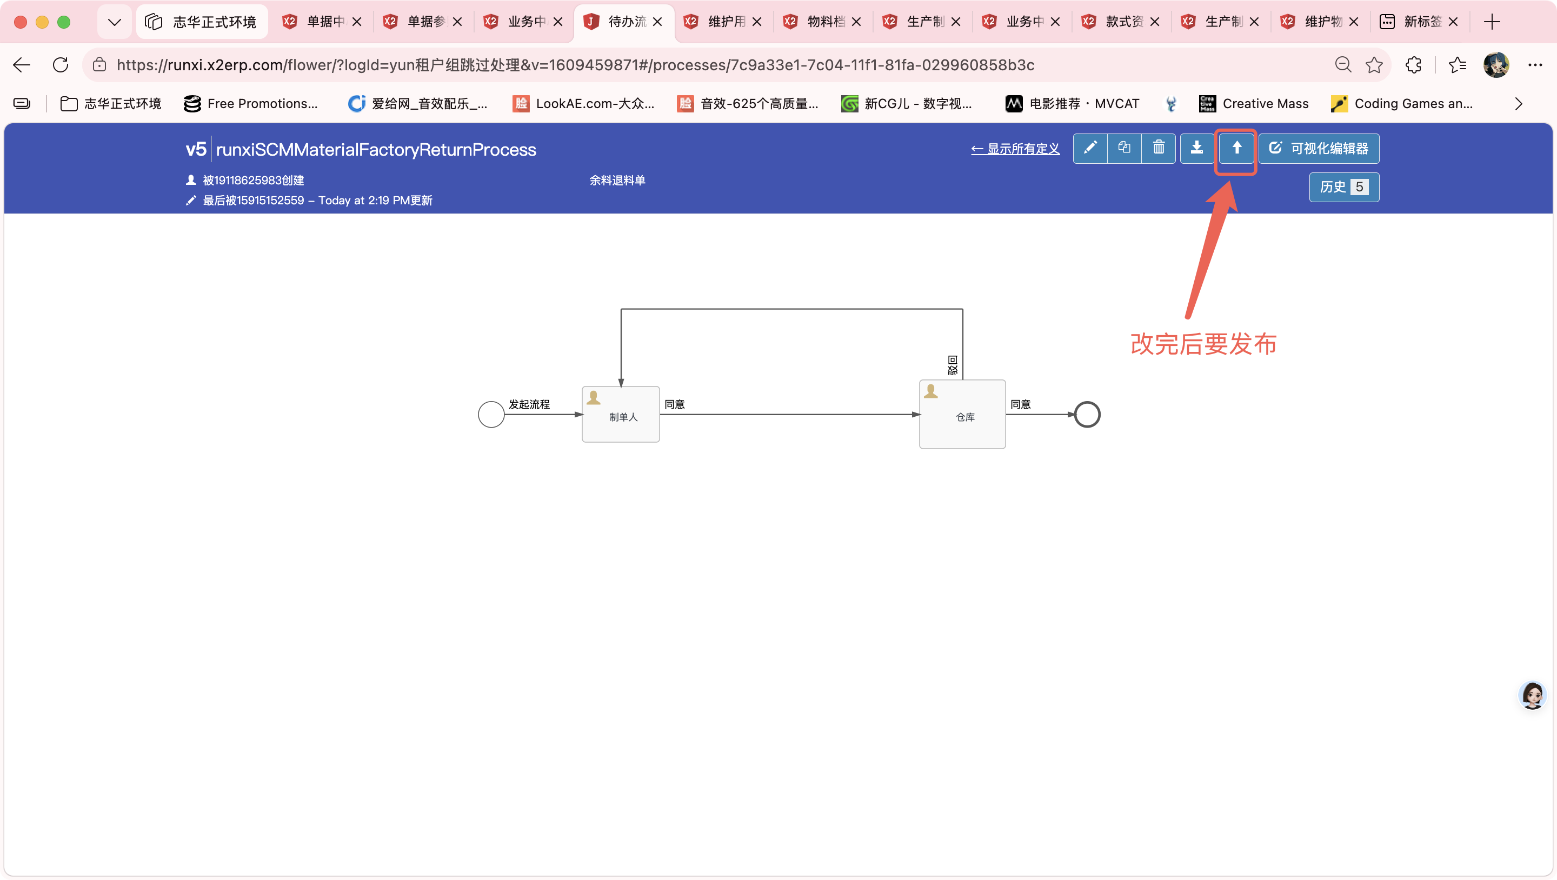
Task: Click the trash delete definition icon
Action: (1158, 148)
